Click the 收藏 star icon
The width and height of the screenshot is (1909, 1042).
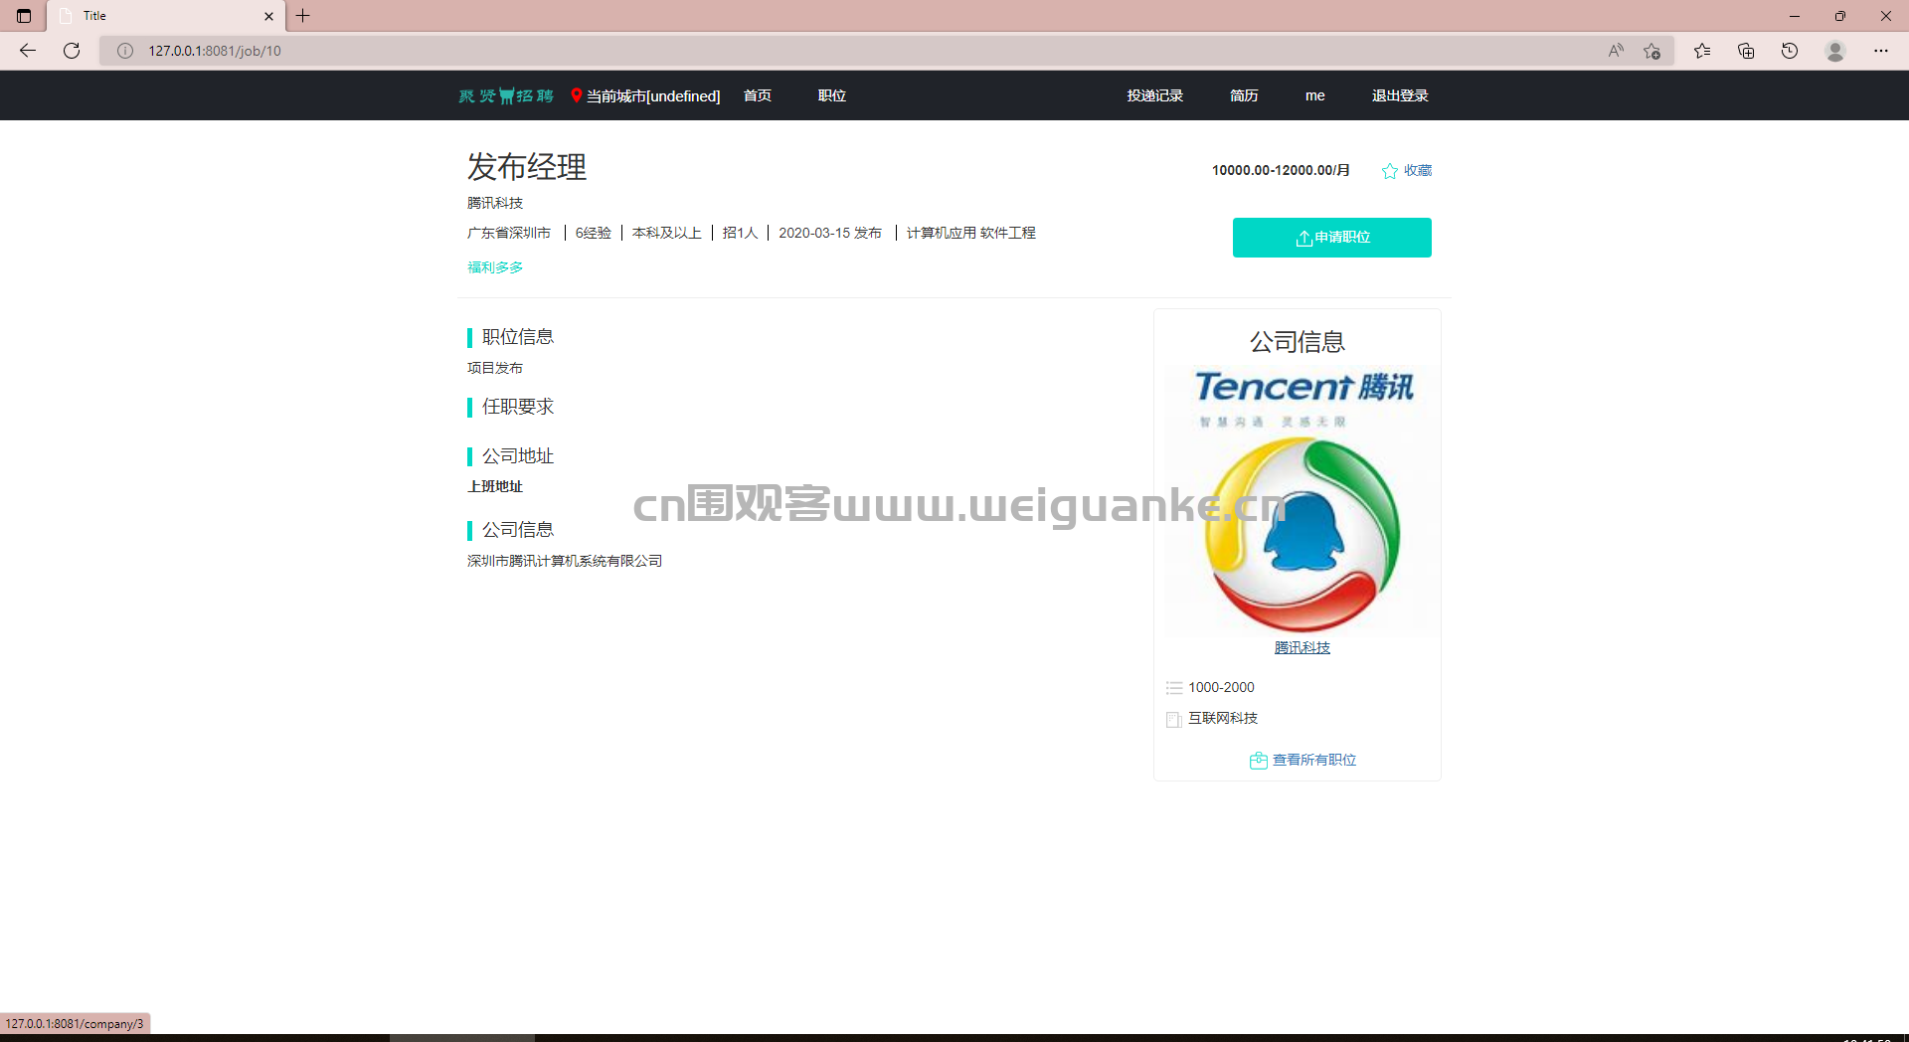[1390, 171]
